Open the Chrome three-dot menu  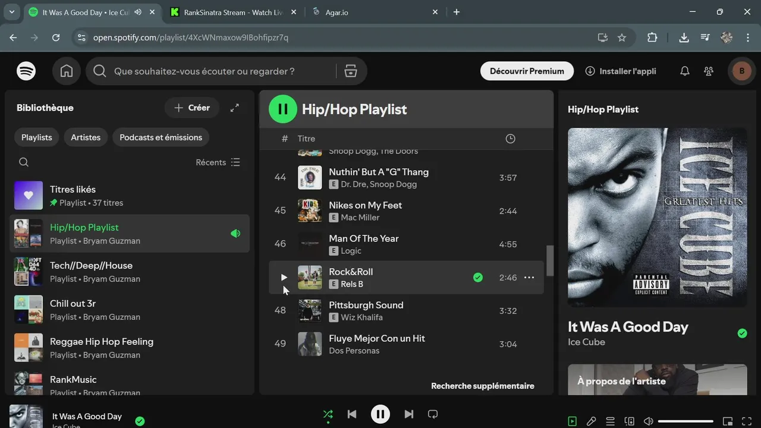[x=748, y=37]
